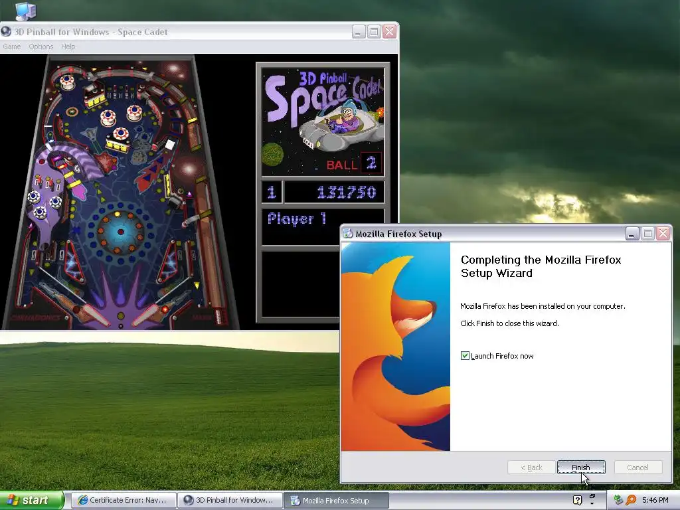Viewport: 680px width, 510px height.
Task: Click the player number 1 box beside score
Action: (x=272, y=192)
